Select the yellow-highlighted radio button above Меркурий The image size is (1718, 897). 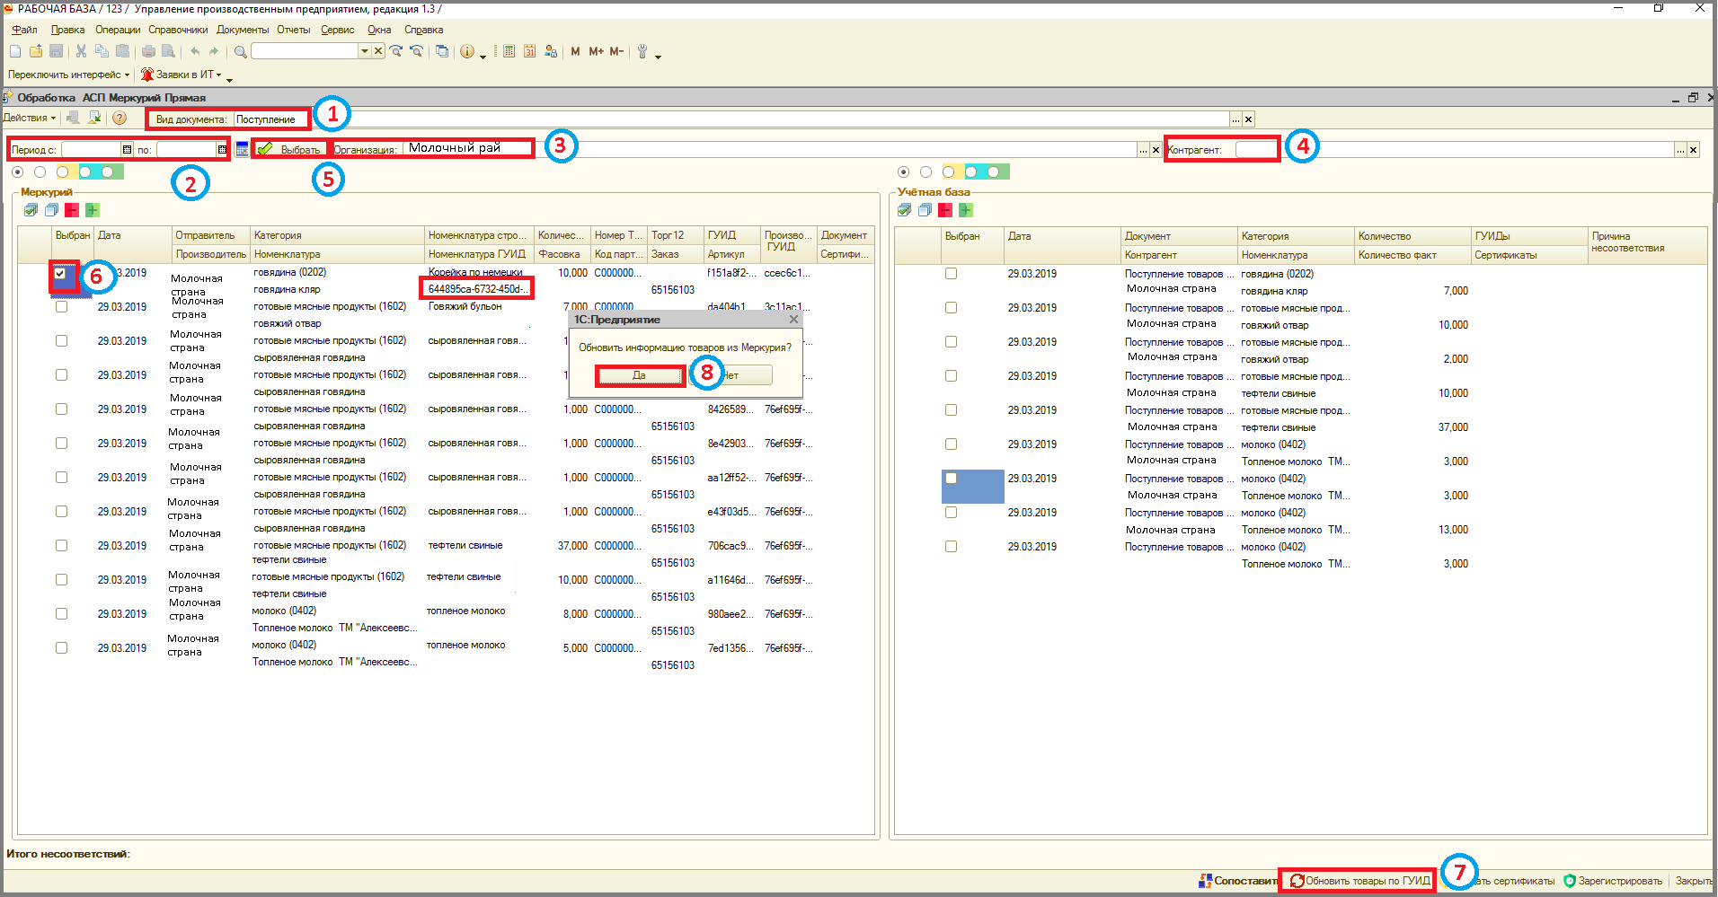click(62, 171)
